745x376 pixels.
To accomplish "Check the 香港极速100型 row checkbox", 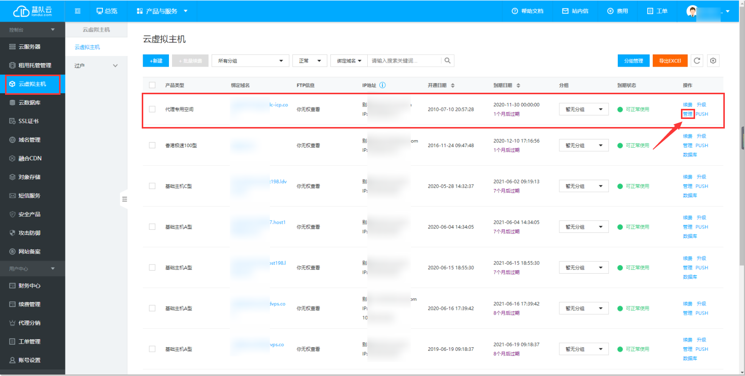I will coord(152,145).
